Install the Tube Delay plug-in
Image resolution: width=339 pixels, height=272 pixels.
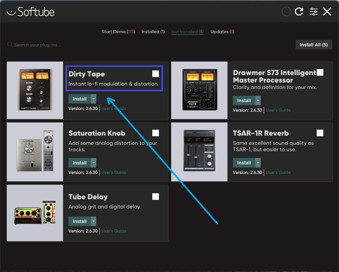coord(80,221)
